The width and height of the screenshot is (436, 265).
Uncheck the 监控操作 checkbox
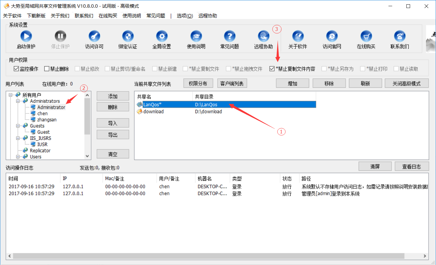[16, 69]
